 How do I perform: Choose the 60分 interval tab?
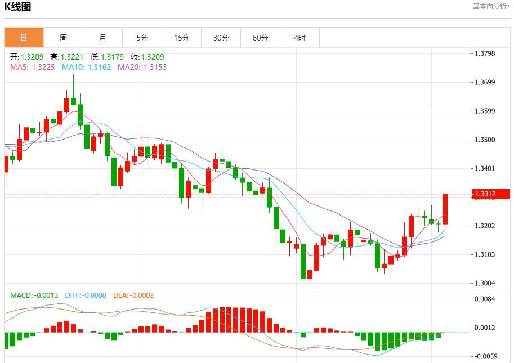tap(260, 38)
